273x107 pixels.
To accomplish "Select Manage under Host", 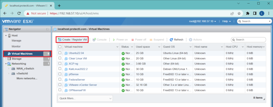I will (x=17, y=41).
